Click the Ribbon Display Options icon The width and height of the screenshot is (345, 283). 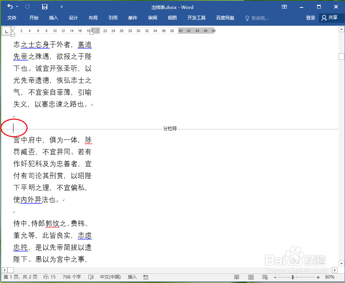(x=284, y=7)
